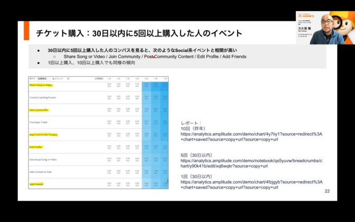Select the Download Song or Video row
Viewport: 355px width, 222px height.
(43, 160)
